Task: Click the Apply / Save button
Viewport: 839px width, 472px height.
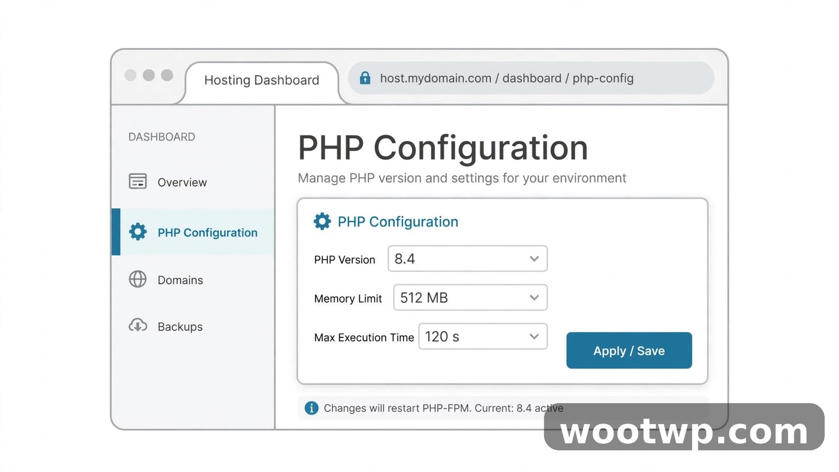Action: [x=629, y=350]
